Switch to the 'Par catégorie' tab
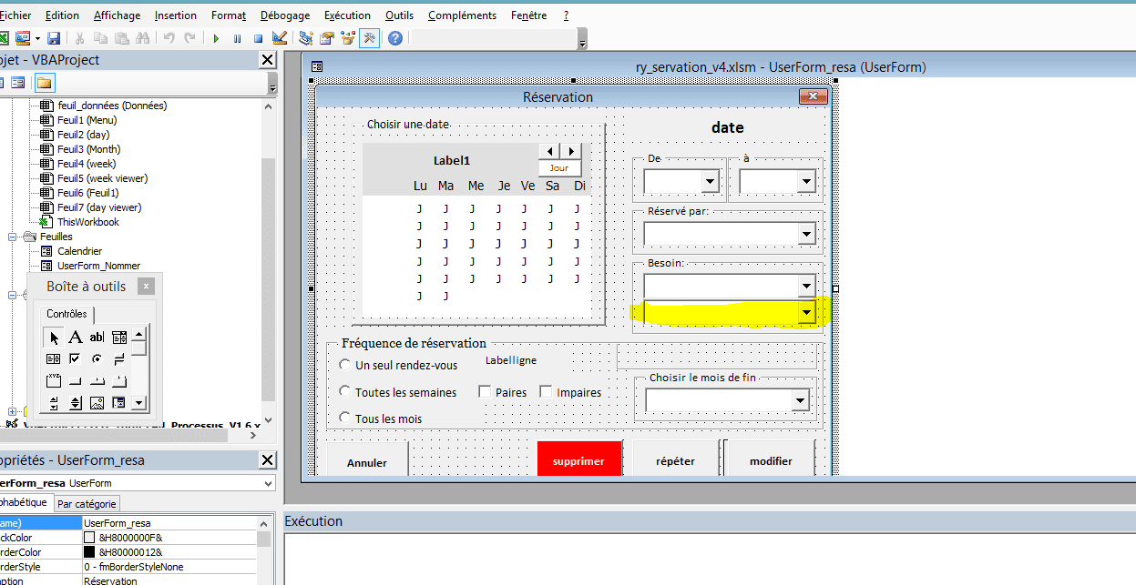 coord(87,504)
